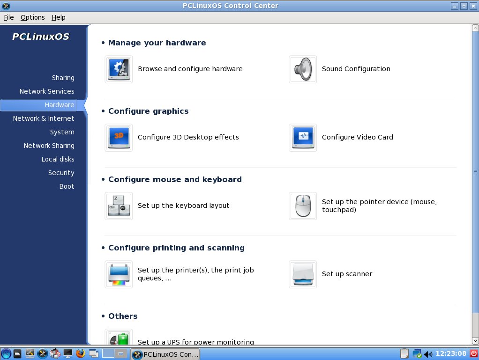Click the taskbar clock
The height and width of the screenshot is (360, 479).
(450, 353)
